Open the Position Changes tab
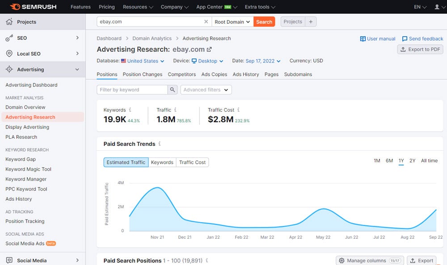This screenshot has width=447, height=265. pos(143,75)
